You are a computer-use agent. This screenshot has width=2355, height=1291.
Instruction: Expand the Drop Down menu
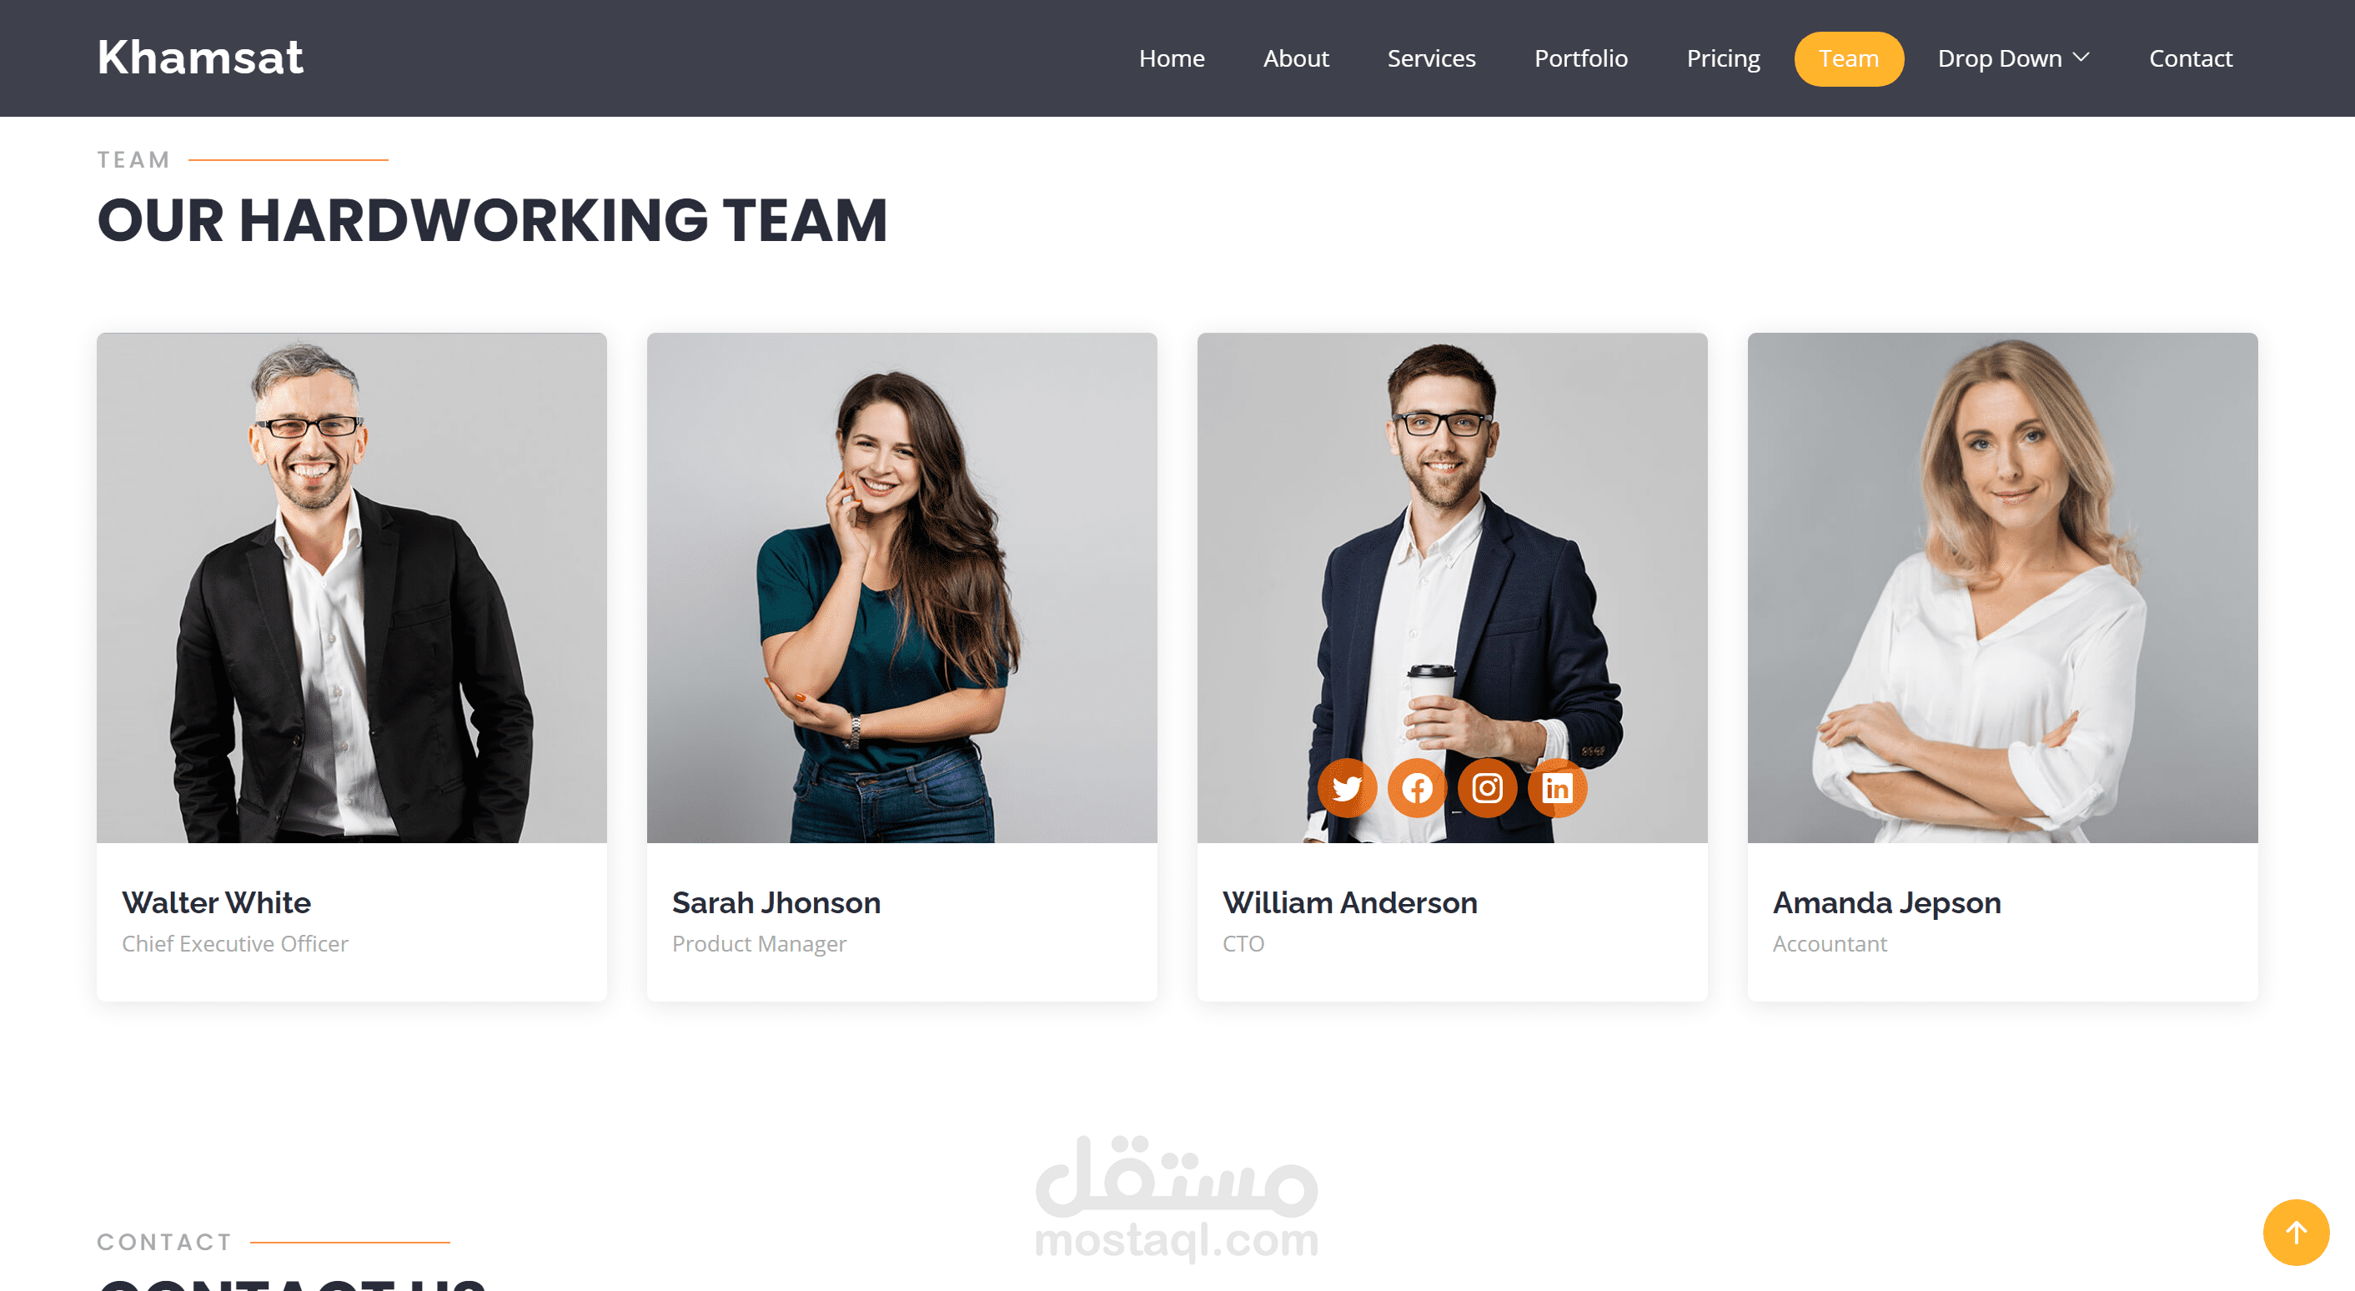[x=2014, y=58]
